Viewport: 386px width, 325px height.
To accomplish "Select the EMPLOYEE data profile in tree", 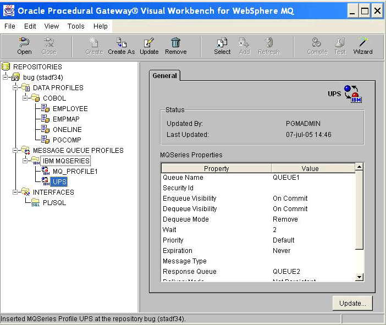I will pos(70,109).
